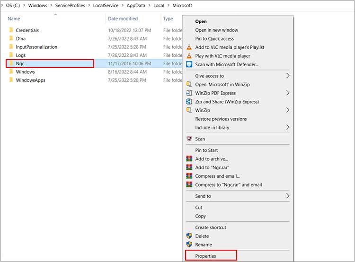Screen dimensions: 355x262
Task: Click the icon next to Scan entry
Action: [x=189, y=139]
